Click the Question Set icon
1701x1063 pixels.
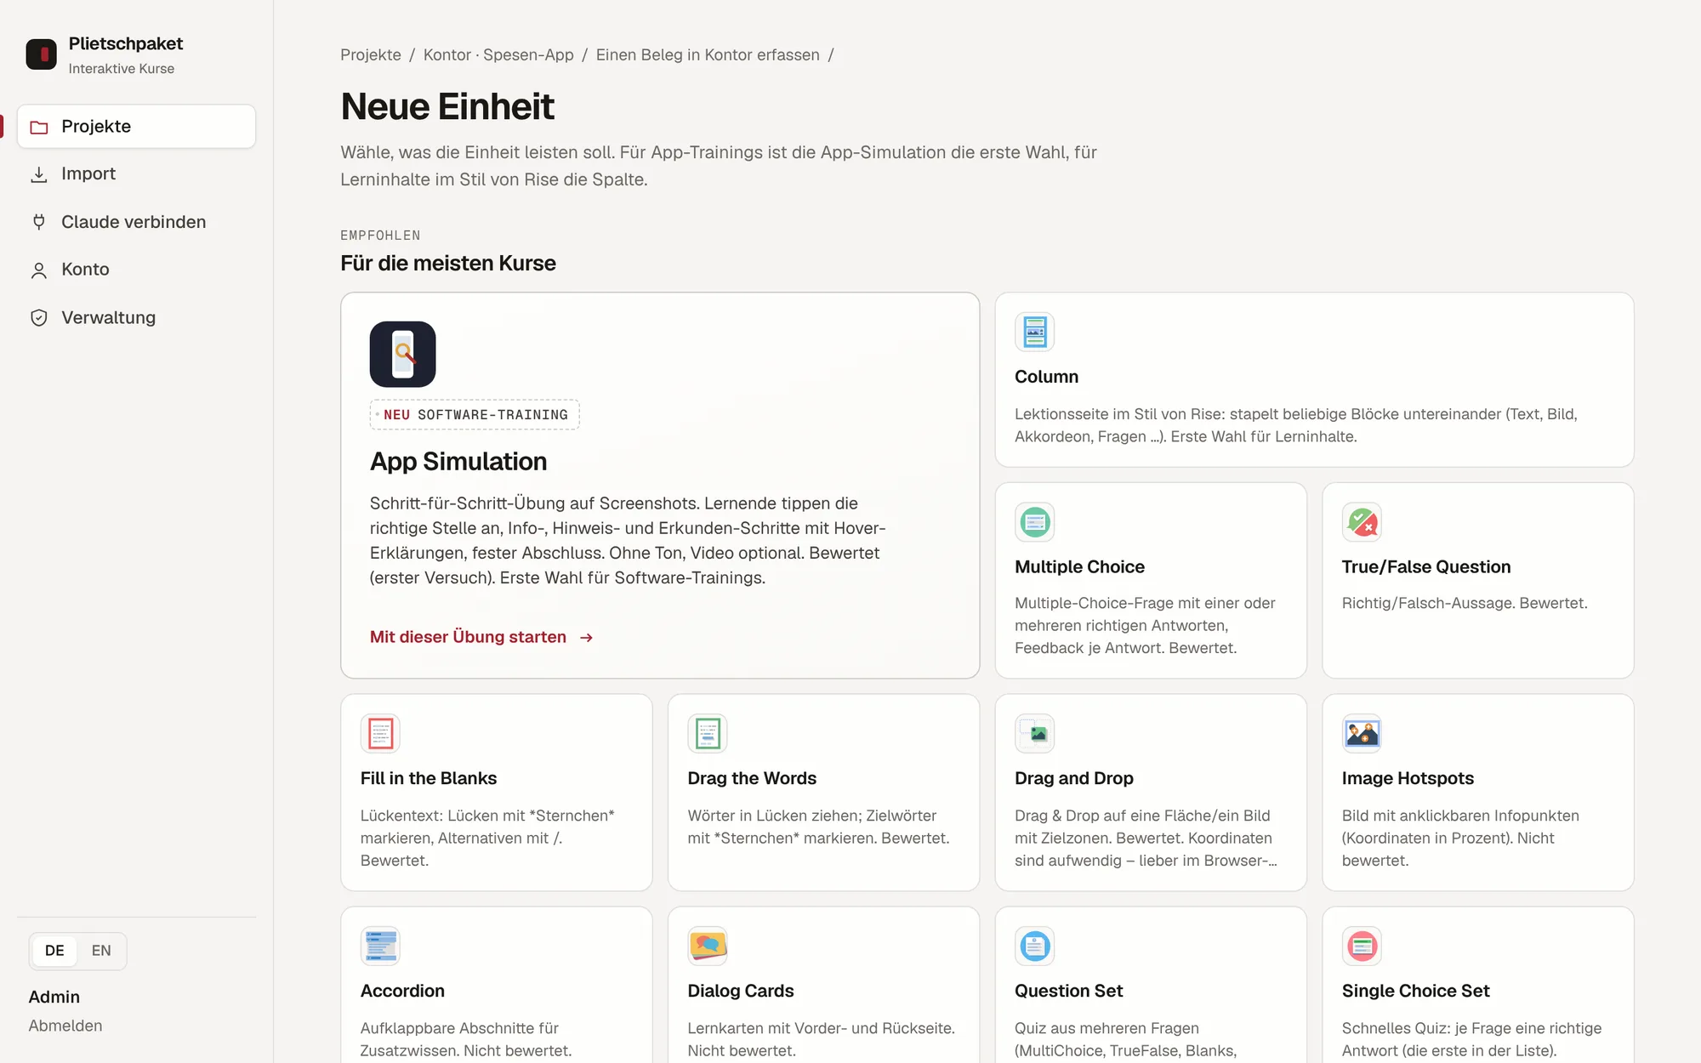[1034, 946]
